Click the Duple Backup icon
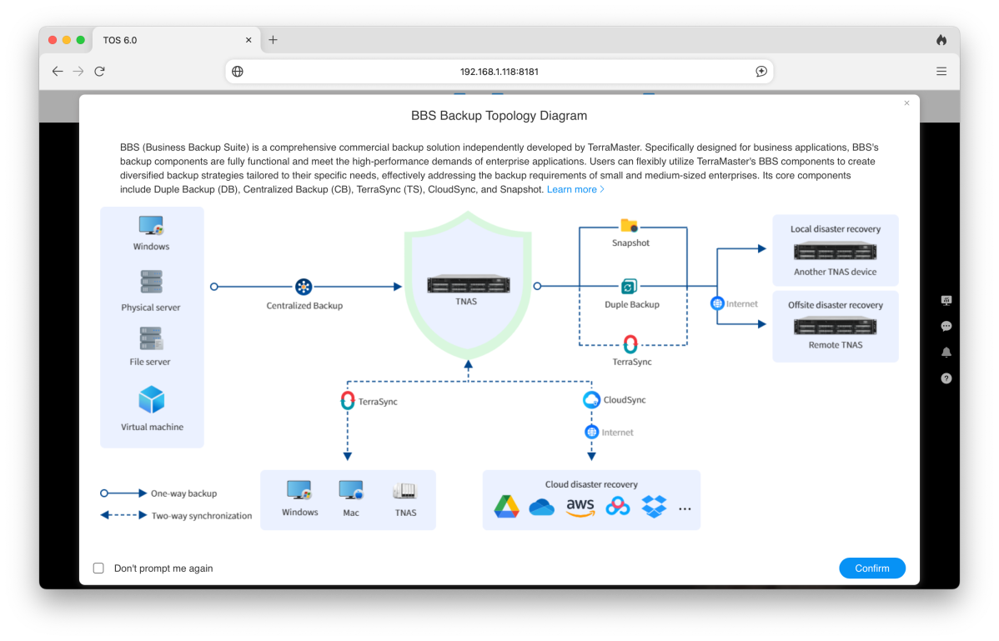 (630, 287)
